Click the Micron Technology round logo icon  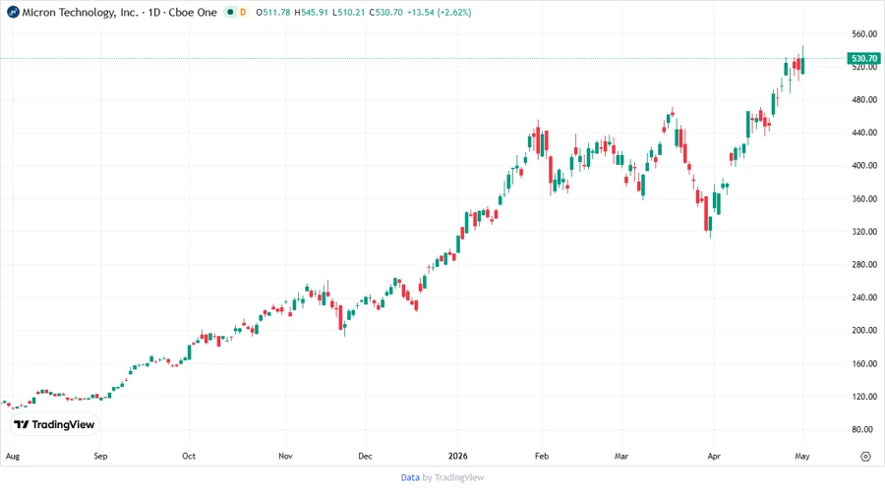tap(13, 12)
